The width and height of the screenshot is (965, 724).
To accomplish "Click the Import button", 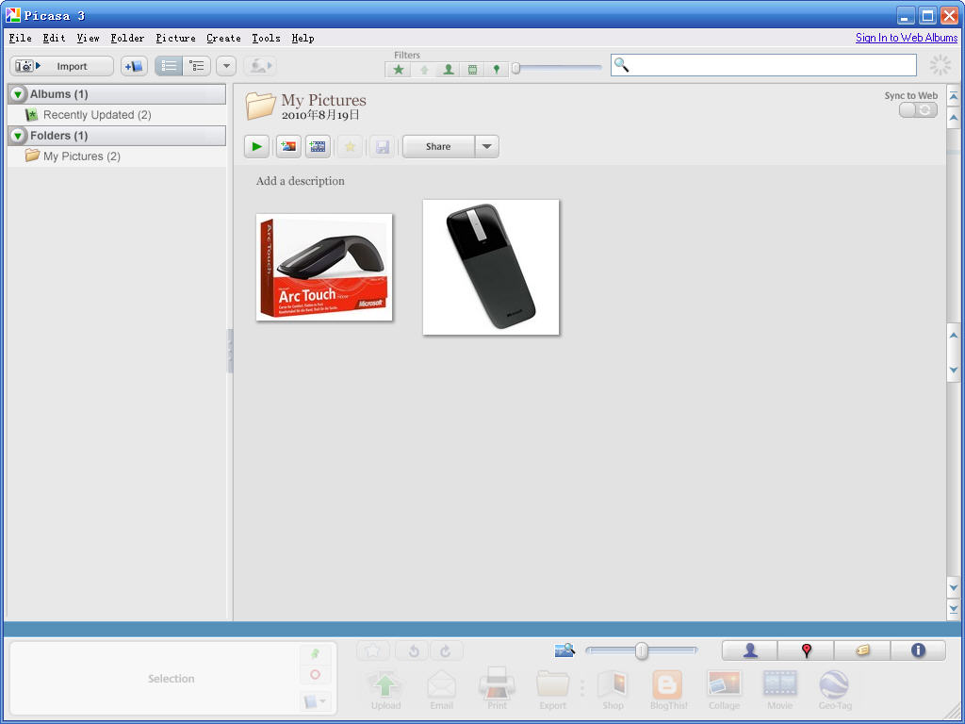I will pyautogui.click(x=61, y=66).
